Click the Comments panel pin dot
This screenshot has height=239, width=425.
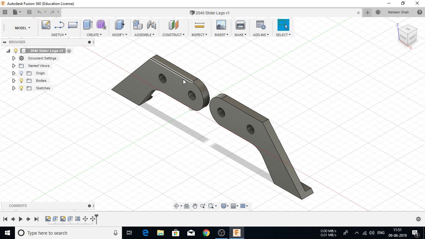pos(89,206)
